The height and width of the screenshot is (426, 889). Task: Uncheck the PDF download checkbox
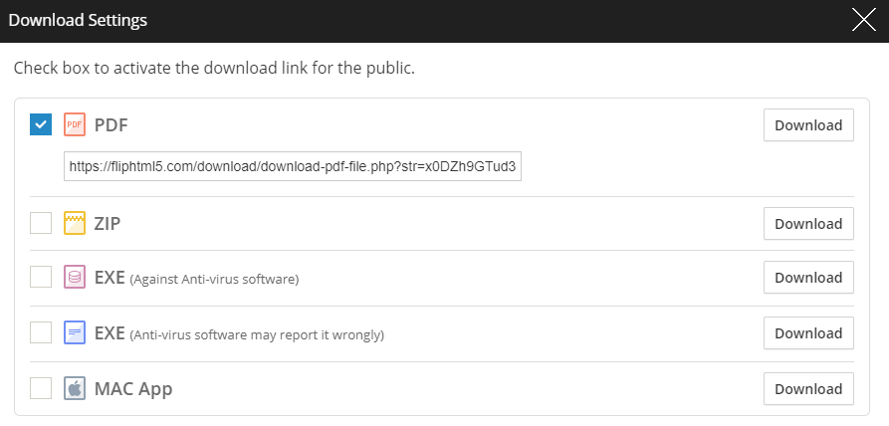[41, 124]
